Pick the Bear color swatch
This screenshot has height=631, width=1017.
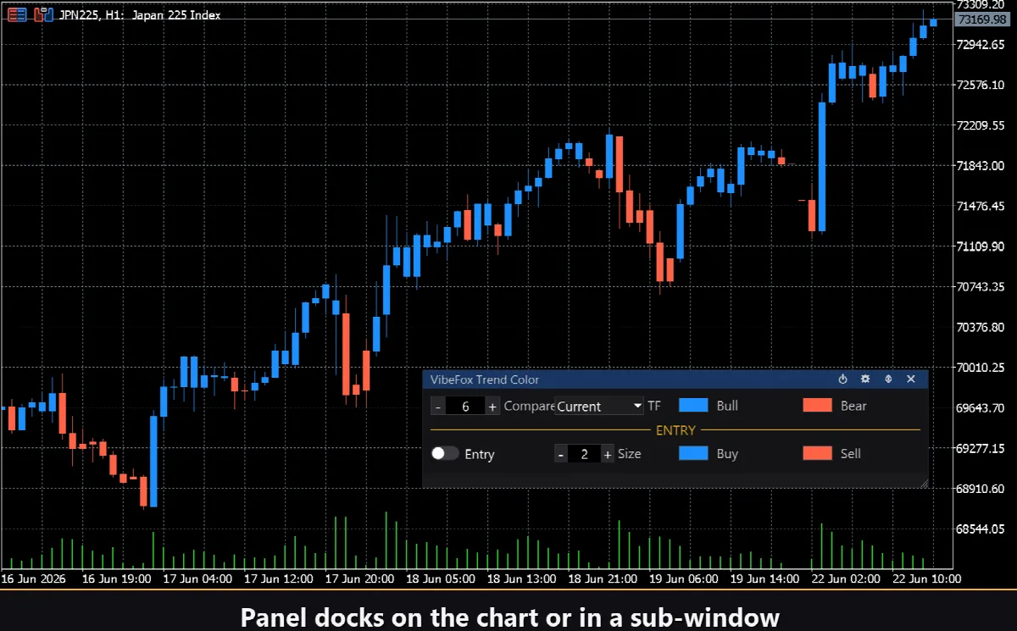click(x=818, y=406)
